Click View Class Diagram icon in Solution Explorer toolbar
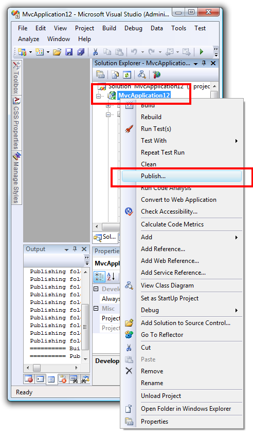The height and width of the screenshot is (438, 253). 141,74
